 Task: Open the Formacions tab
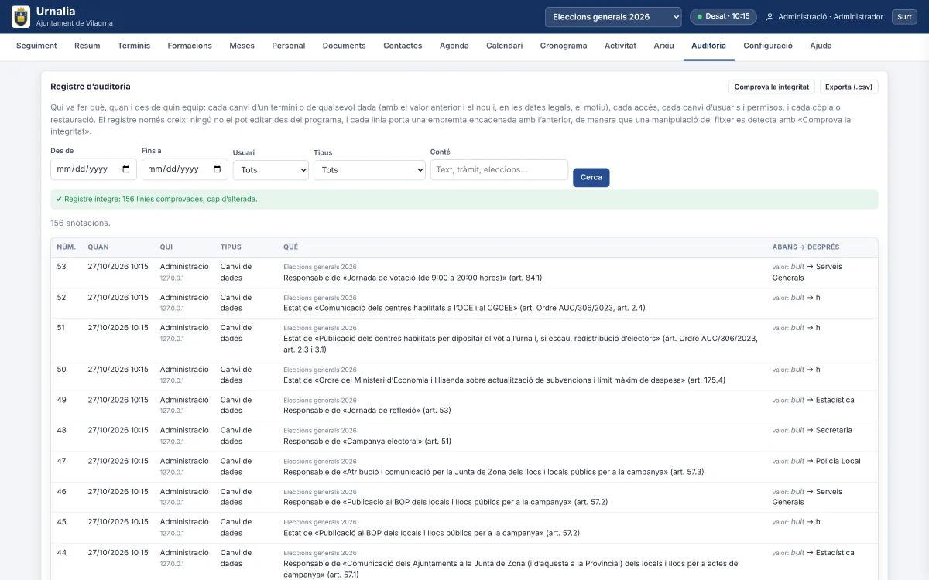190,46
